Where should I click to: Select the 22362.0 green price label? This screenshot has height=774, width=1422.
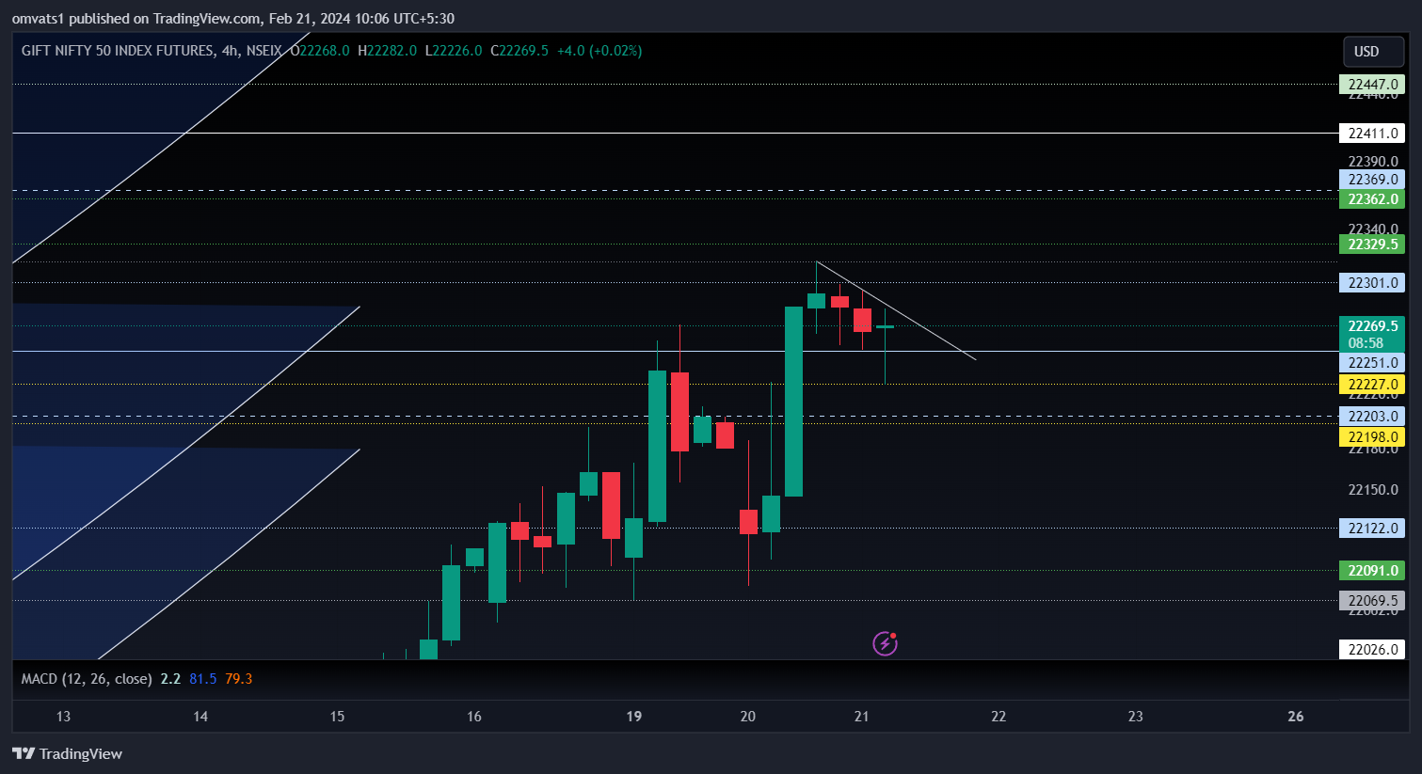[x=1372, y=199]
